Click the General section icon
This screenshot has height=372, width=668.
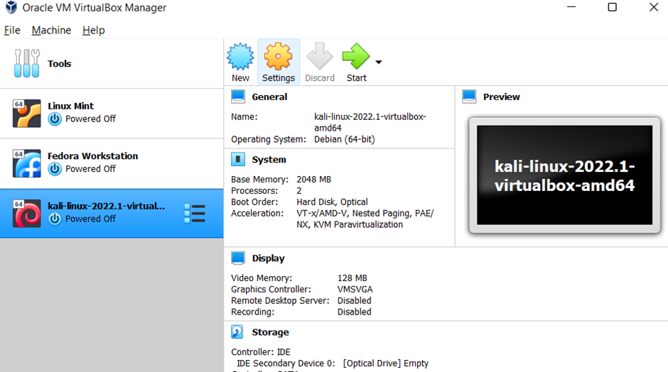point(238,97)
